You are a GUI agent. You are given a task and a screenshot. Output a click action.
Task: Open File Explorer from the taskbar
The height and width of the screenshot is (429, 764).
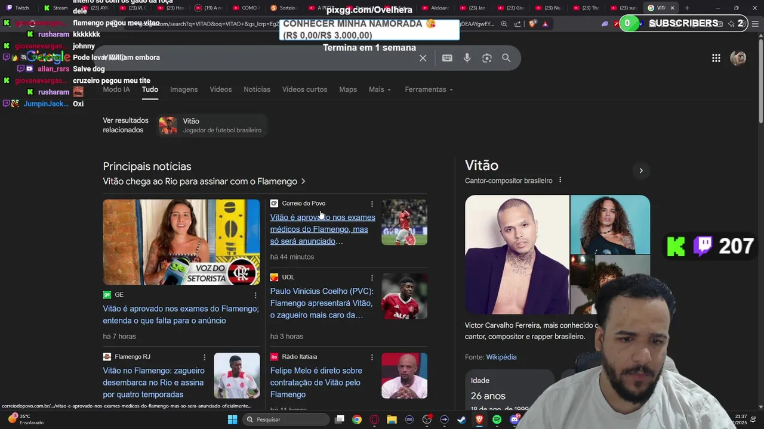[392, 419]
